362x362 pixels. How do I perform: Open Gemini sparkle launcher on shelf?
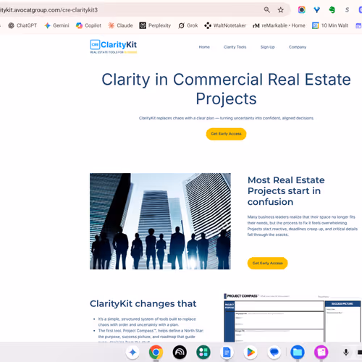[x=132, y=353]
